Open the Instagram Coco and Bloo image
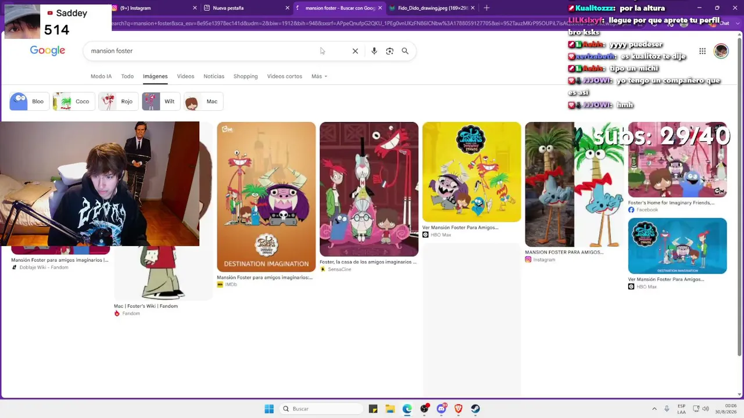Screen dimensions: 744x418 point(574,185)
